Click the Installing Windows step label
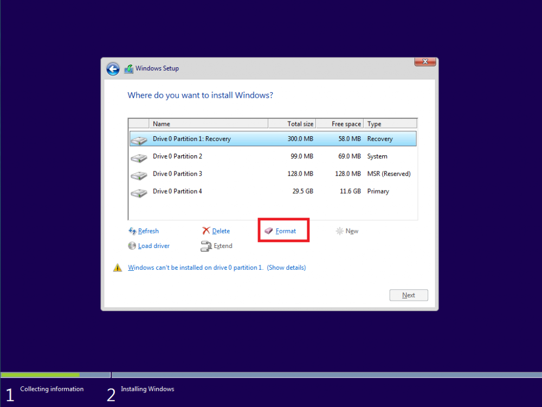This screenshot has width=542, height=407. click(x=147, y=389)
